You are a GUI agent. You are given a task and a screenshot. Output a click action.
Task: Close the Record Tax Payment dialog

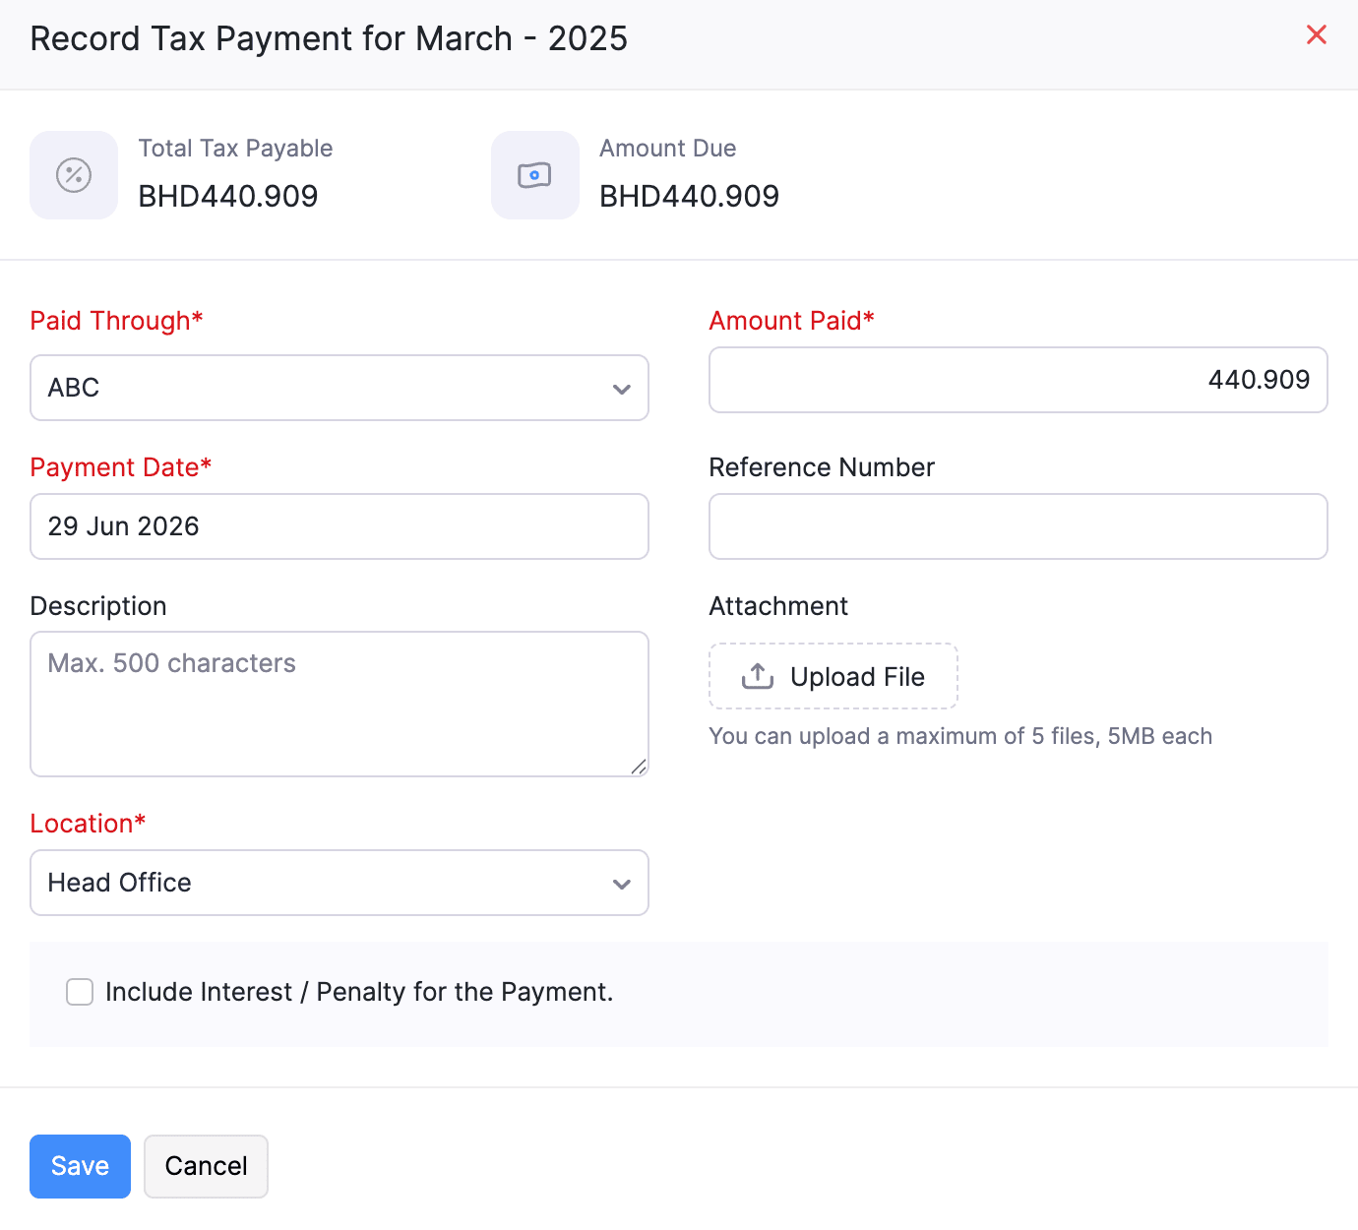pos(1316,35)
